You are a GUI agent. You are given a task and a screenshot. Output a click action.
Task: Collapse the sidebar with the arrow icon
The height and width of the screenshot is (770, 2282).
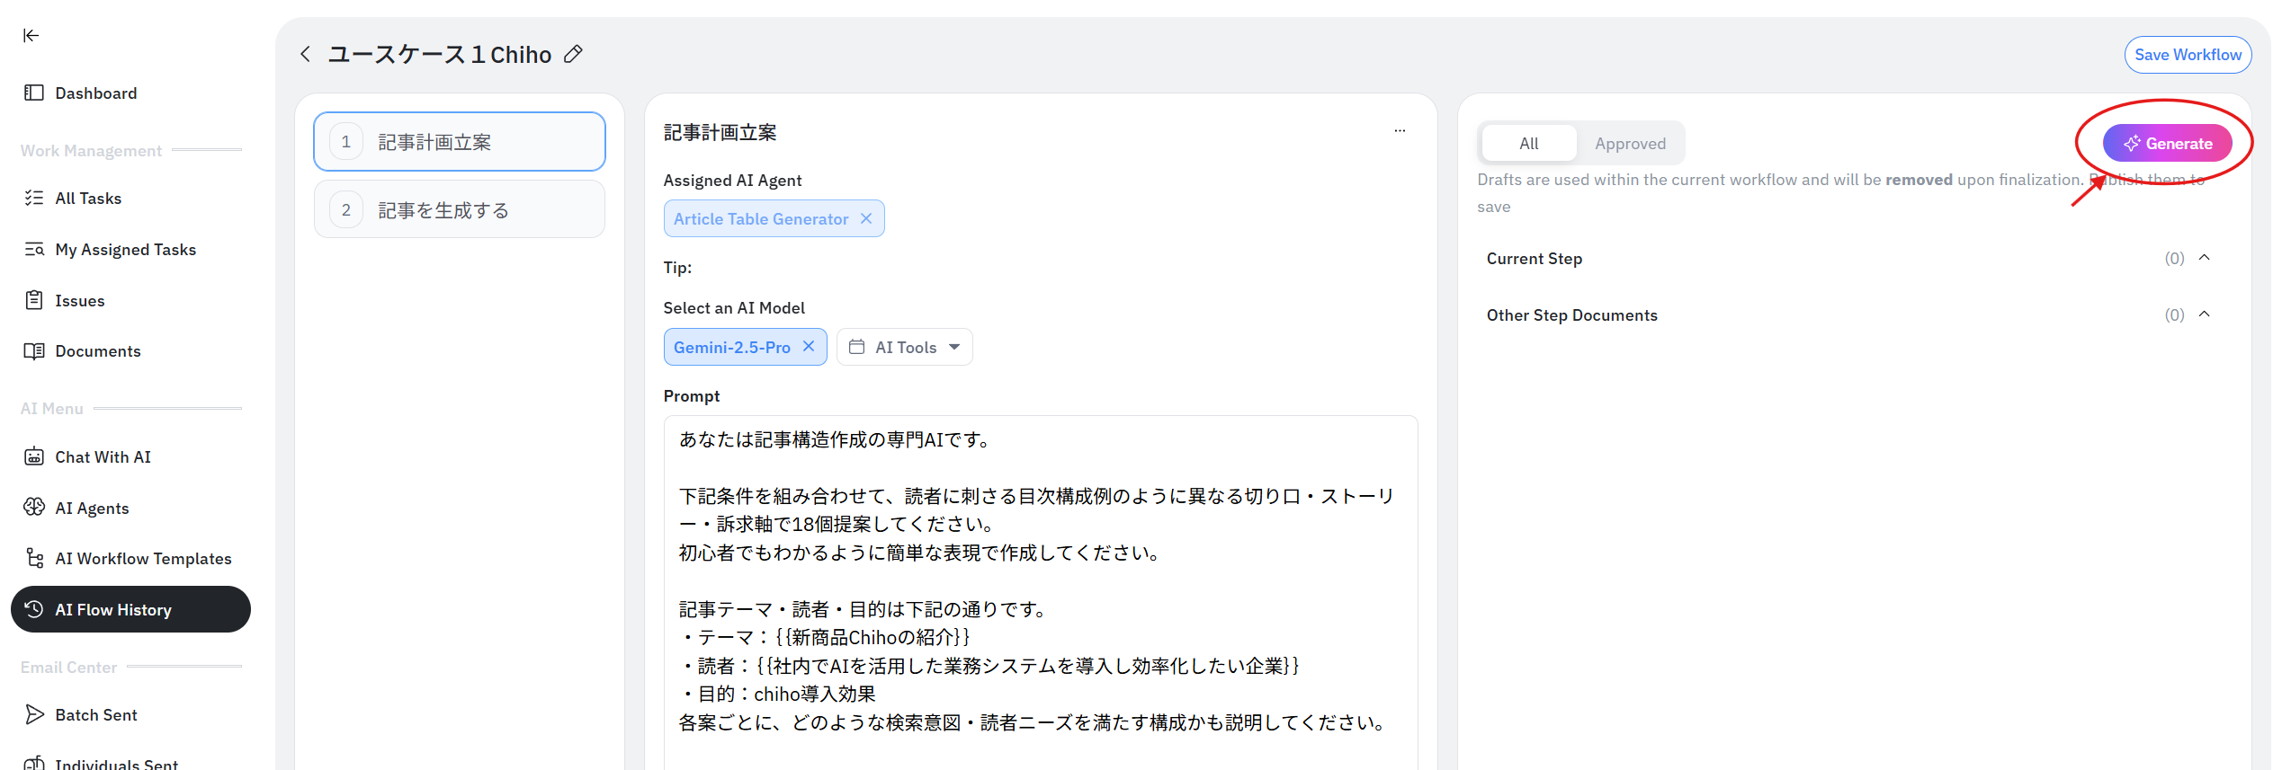tap(31, 36)
